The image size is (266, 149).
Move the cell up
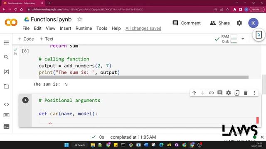[x=194, y=93]
